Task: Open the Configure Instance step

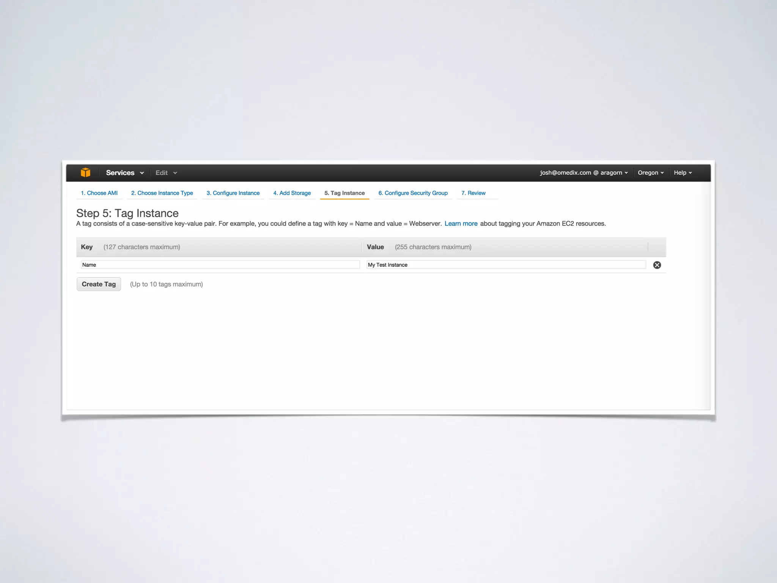Action: [x=233, y=193]
